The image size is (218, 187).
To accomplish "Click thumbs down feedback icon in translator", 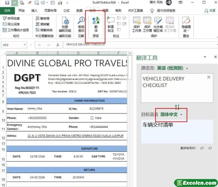I will pyautogui.click(x=210, y=148).
